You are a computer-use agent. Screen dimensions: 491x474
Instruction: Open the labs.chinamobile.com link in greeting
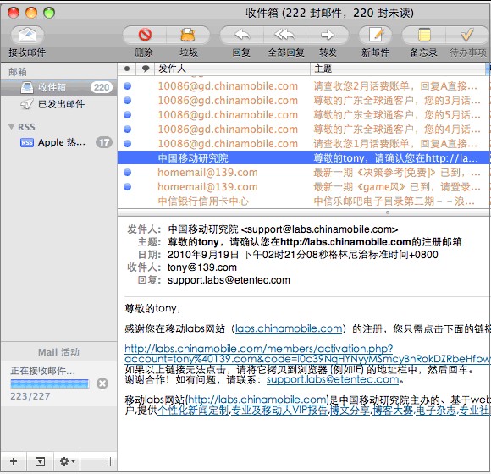pyautogui.click(x=289, y=328)
